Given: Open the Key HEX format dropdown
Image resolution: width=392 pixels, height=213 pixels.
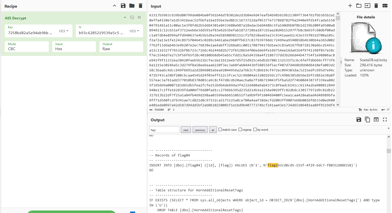Looking at the screenshot, I should pyautogui.click(x=64, y=31).
